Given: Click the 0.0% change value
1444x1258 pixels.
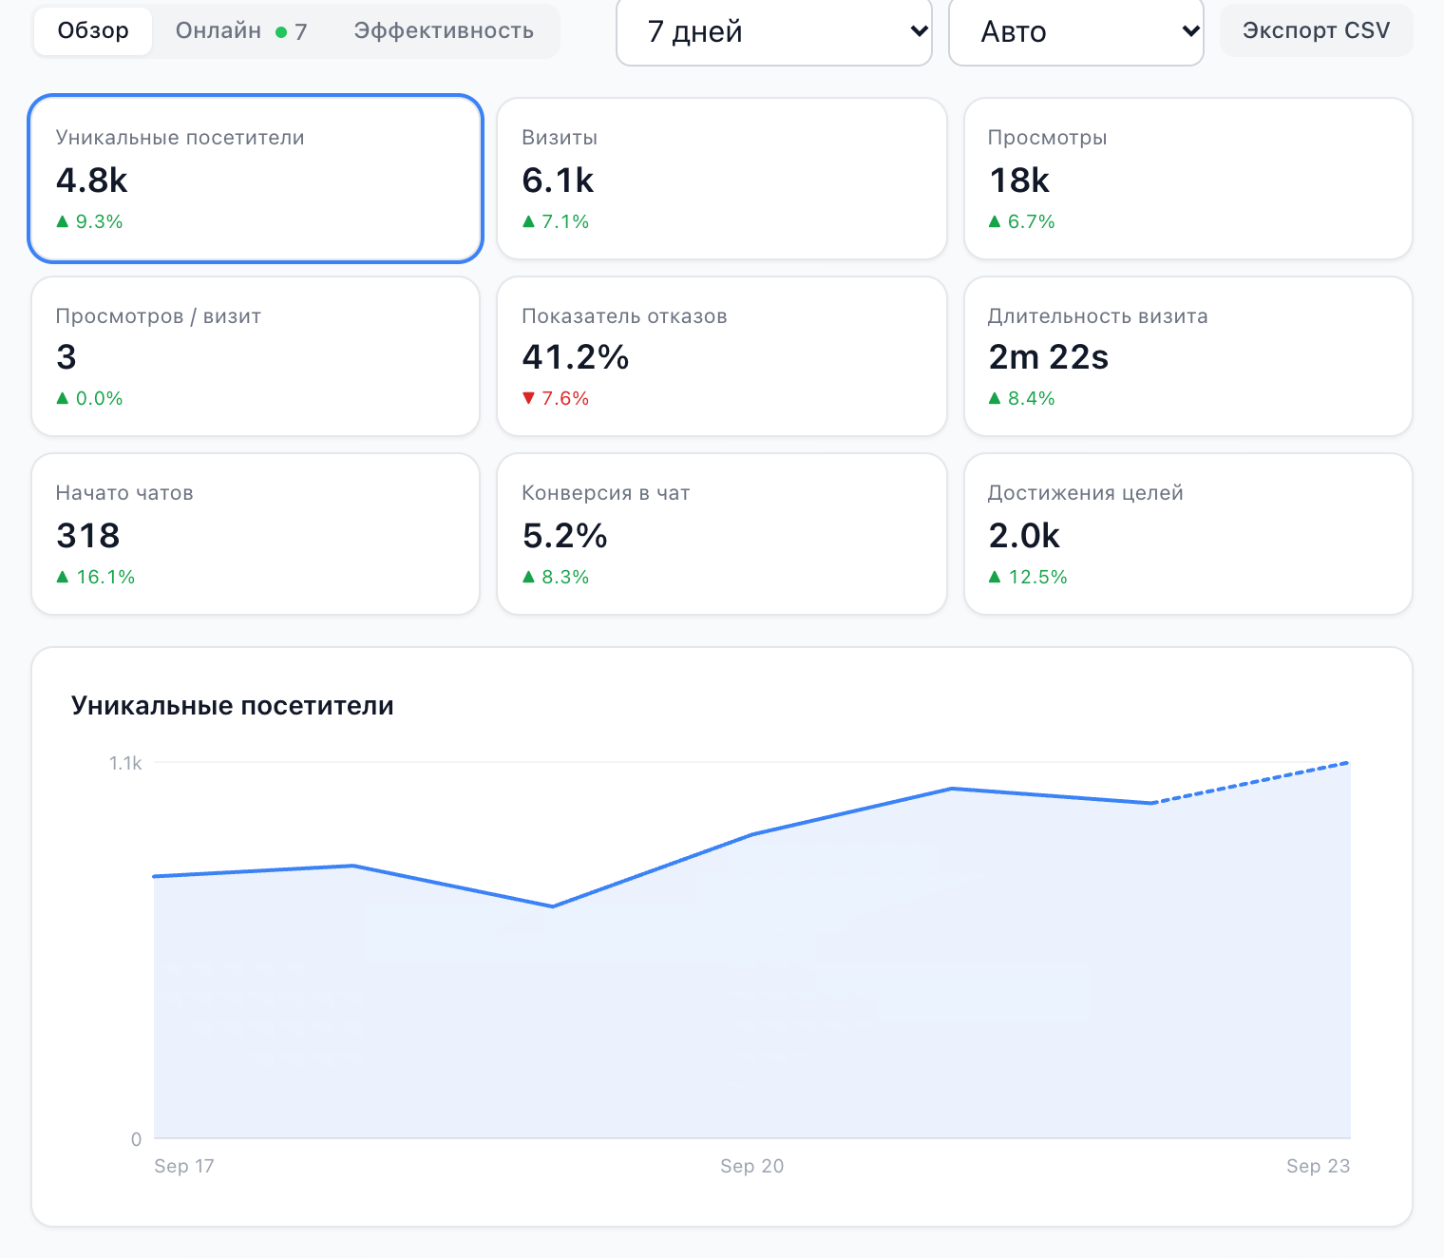Looking at the screenshot, I should [100, 398].
